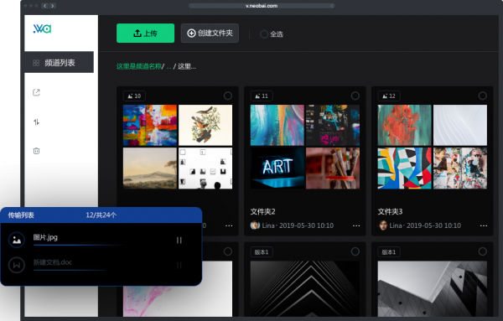The width and height of the screenshot is (503, 321).
Task: Select the folder card showing 10 images
Action: [228, 96]
